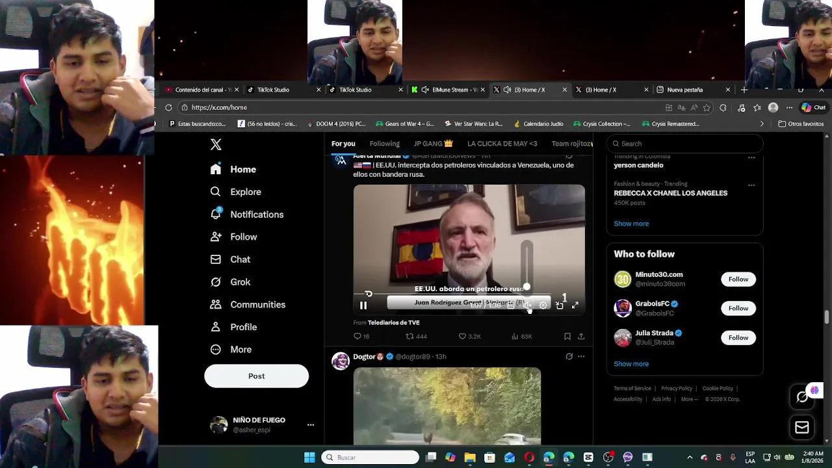Follow Minuto30.com
This screenshot has height=468, width=832.
[738, 279]
